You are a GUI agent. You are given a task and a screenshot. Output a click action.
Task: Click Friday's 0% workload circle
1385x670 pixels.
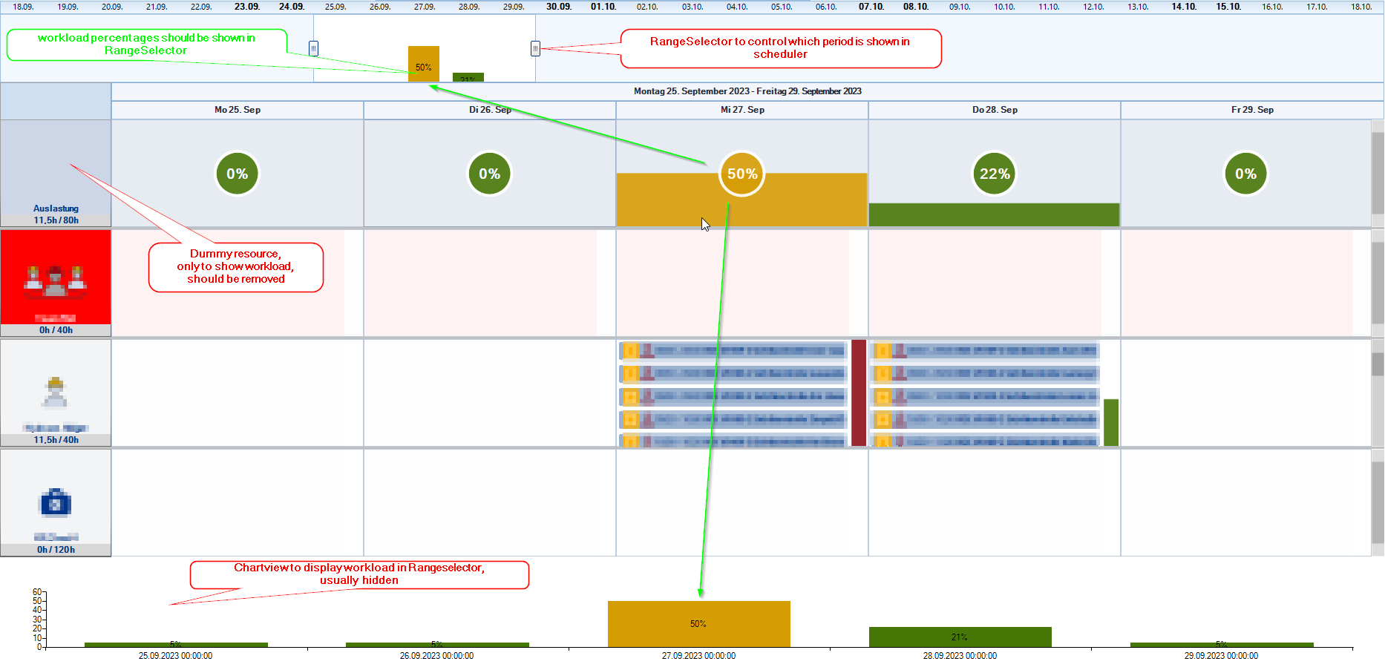point(1245,174)
